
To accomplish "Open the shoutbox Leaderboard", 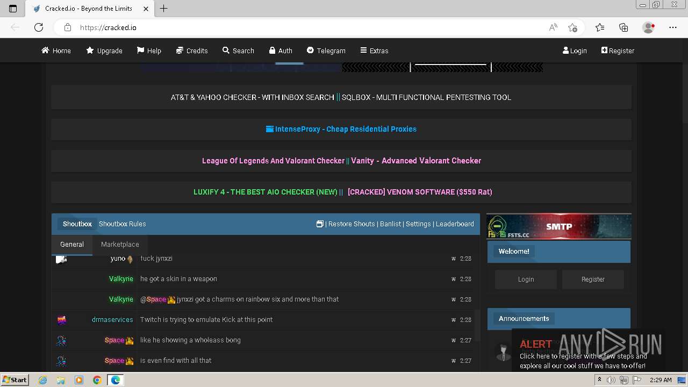I will click(x=455, y=224).
